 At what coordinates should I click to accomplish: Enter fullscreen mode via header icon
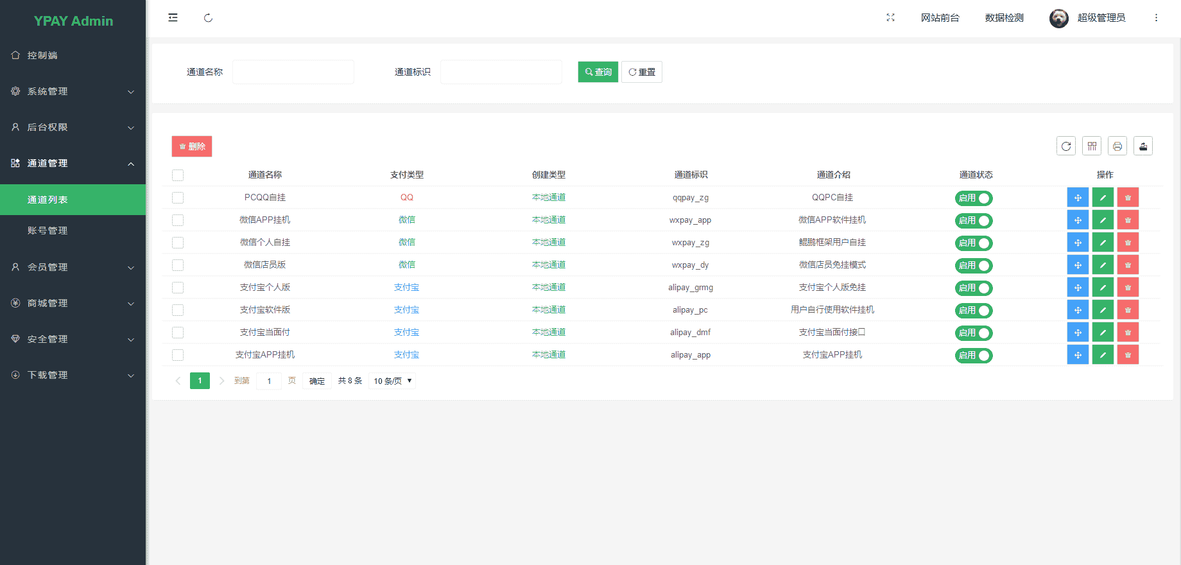[x=890, y=18]
